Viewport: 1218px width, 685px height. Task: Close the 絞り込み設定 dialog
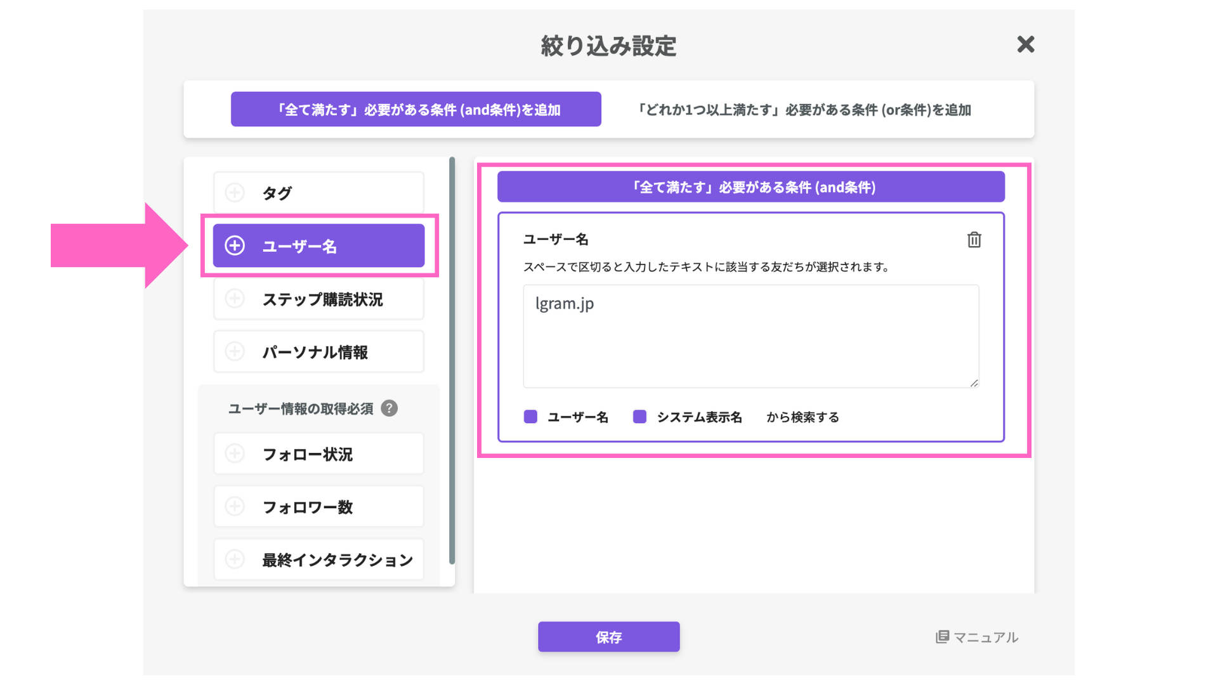(x=1025, y=44)
